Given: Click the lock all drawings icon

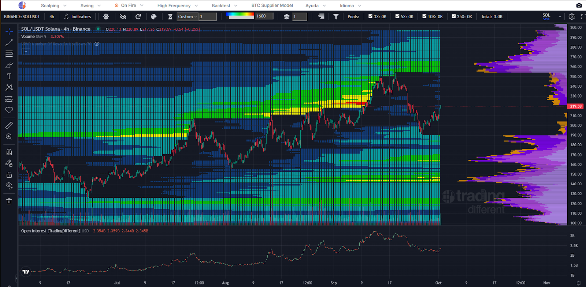Looking at the screenshot, I should 9,175.
